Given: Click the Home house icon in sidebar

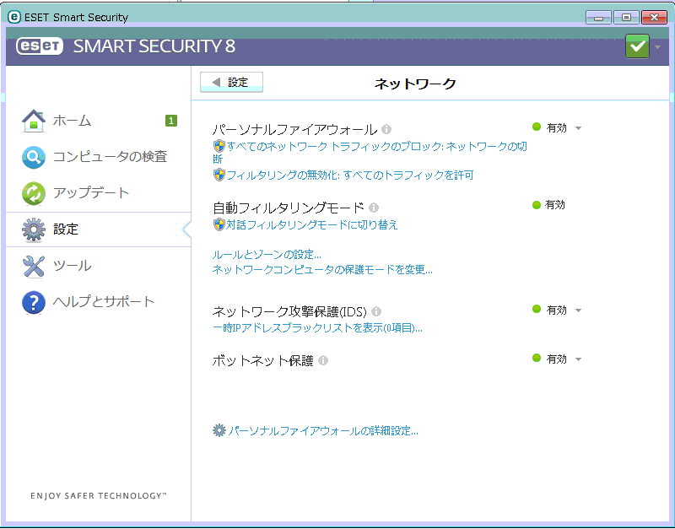Looking at the screenshot, I should click(34, 121).
